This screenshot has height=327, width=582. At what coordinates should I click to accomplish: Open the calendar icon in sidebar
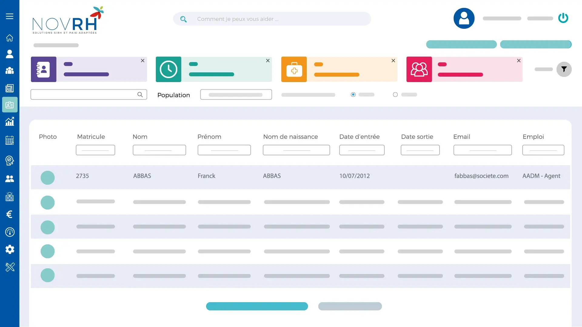(x=9, y=140)
